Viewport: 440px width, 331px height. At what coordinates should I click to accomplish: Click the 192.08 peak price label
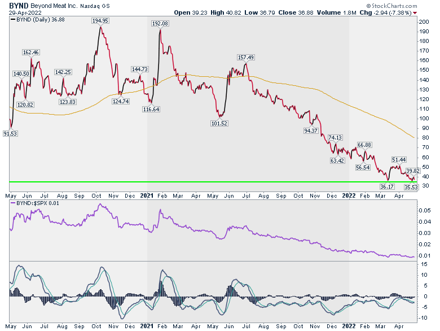160,24
